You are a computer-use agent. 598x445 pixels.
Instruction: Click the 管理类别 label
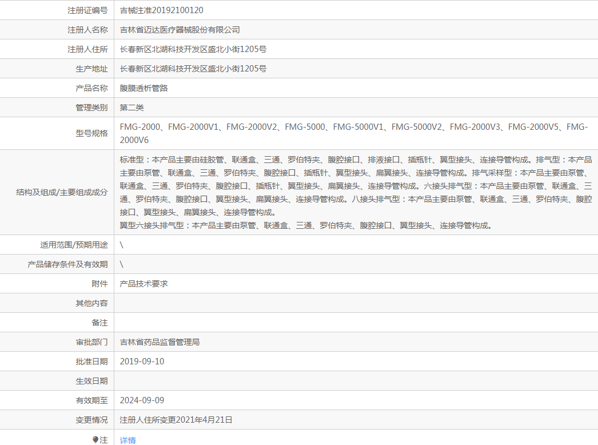[91, 108]
